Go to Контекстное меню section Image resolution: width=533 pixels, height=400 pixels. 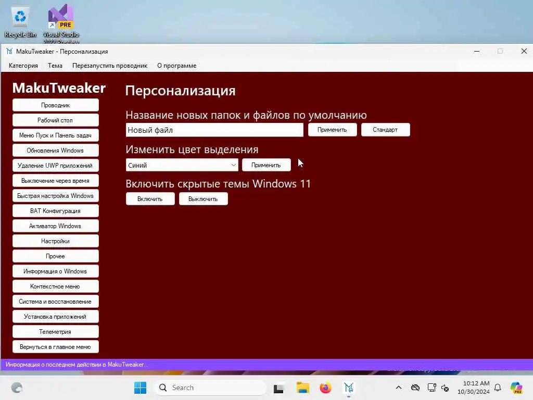[x=55, y=286]
